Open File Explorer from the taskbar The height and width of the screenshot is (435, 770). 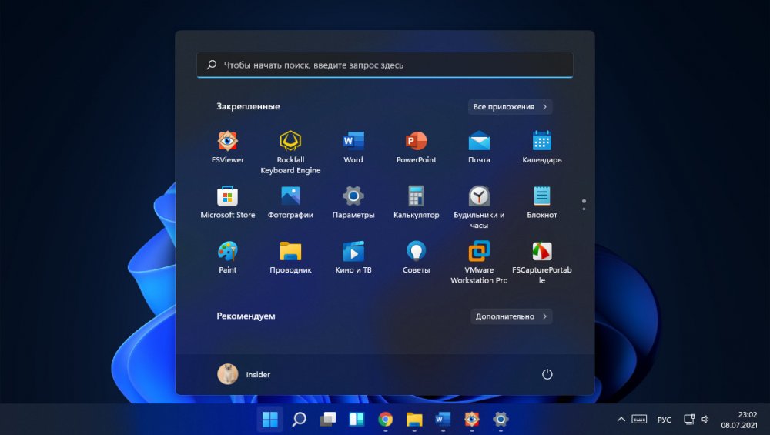click(414, 420)
